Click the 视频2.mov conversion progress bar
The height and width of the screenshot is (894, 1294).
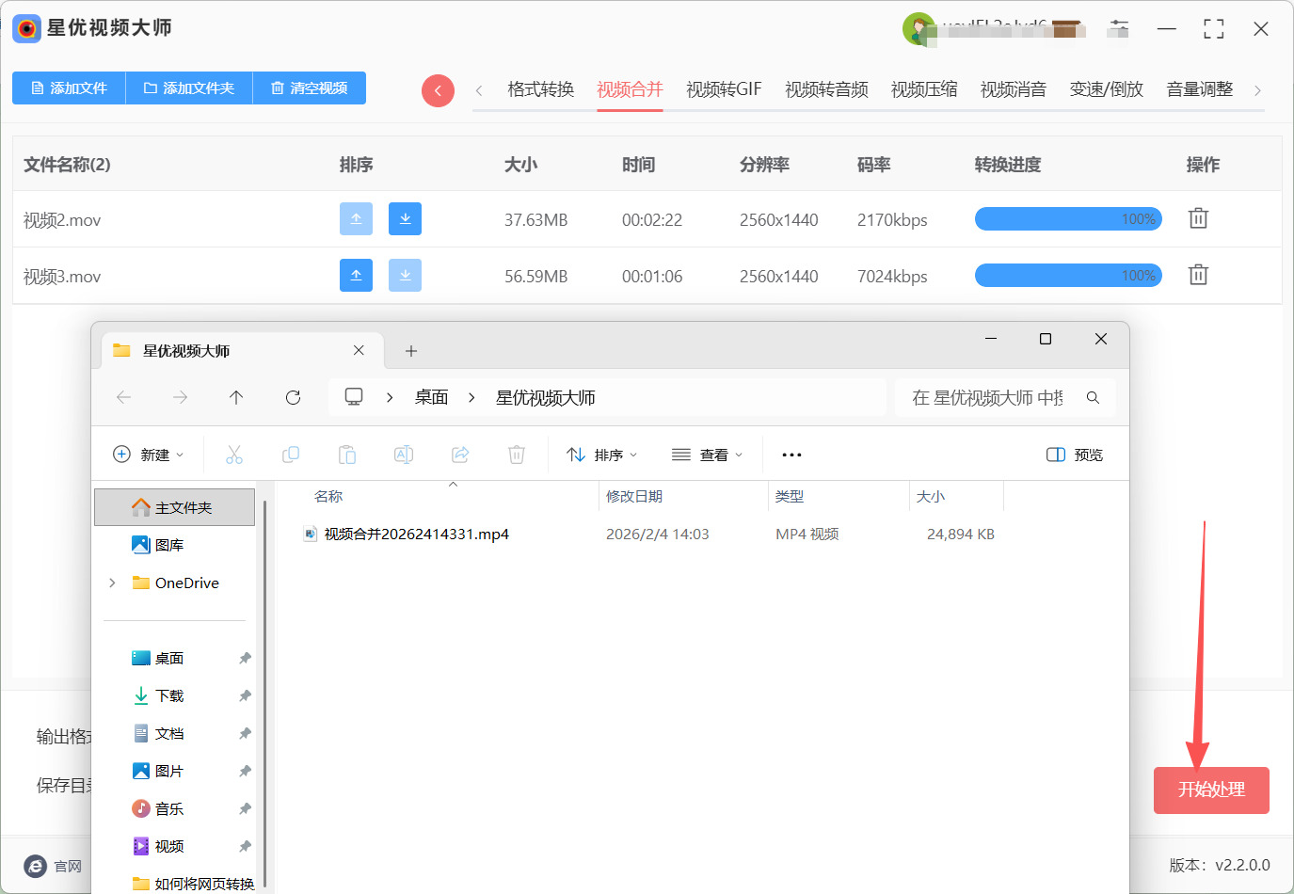[x=1068, y=219]
